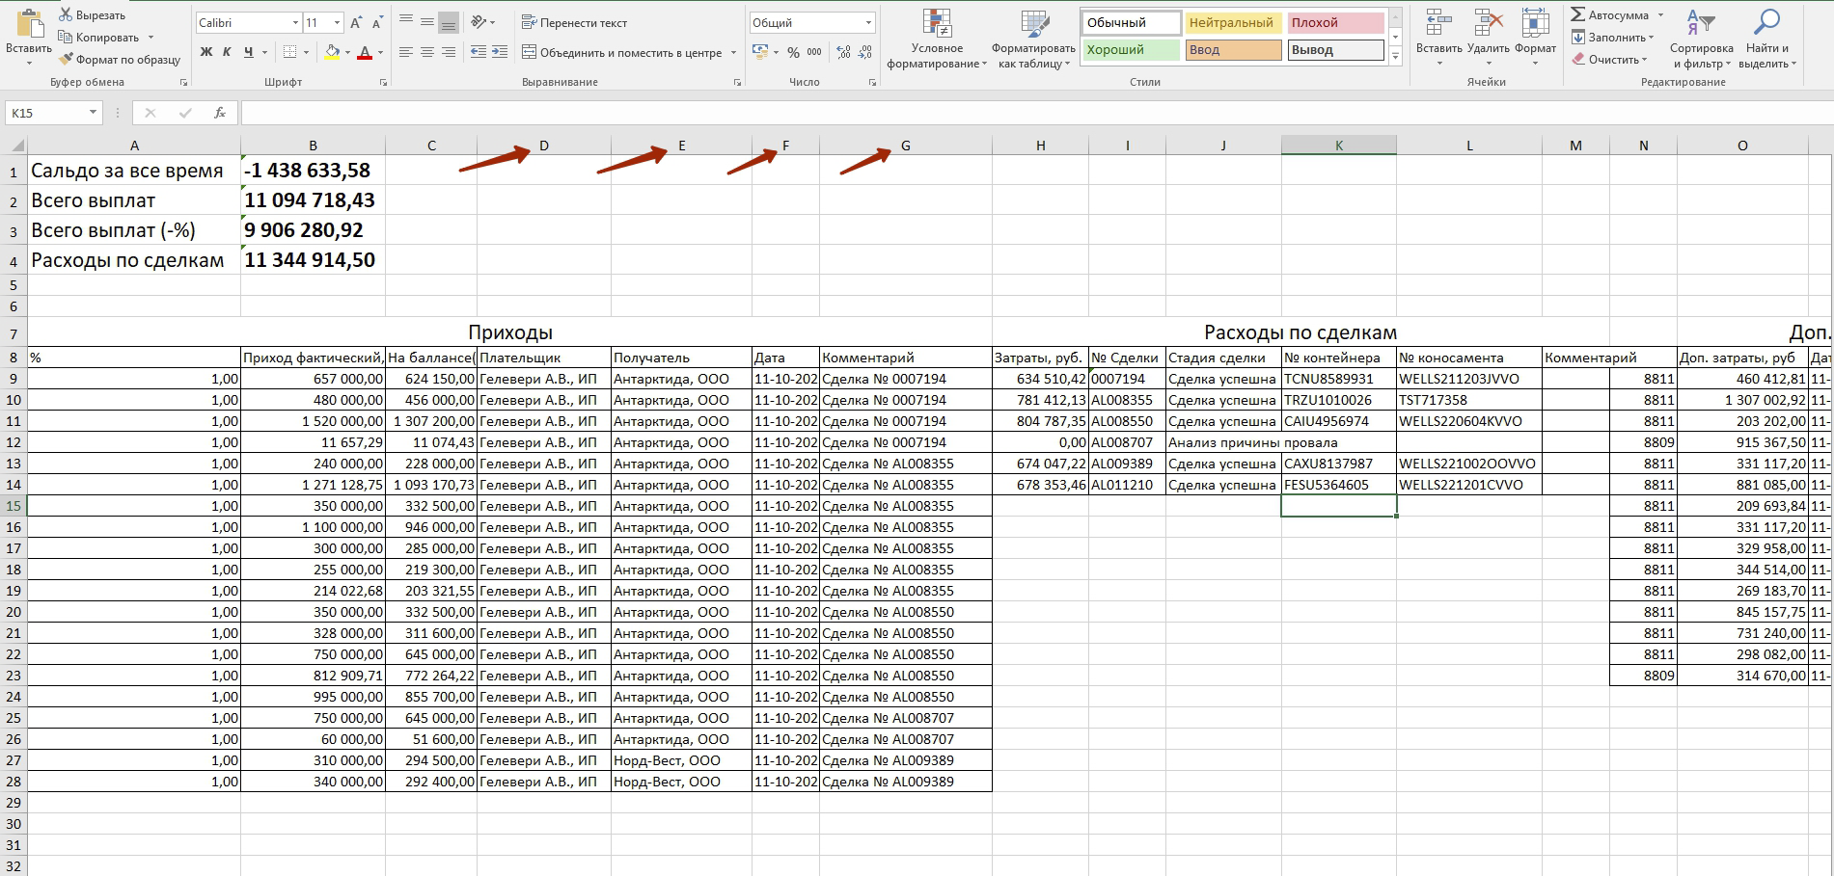Open the Формат cells menu

(1534, 39)
